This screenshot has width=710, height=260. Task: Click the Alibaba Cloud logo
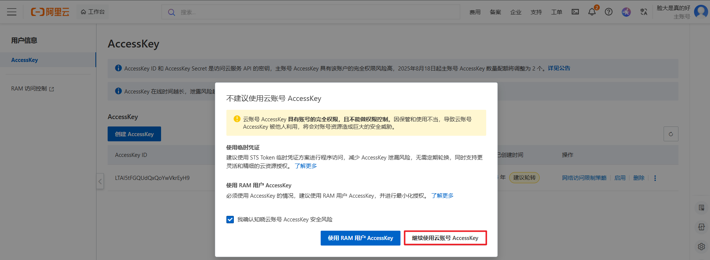[x=50, y=12]
